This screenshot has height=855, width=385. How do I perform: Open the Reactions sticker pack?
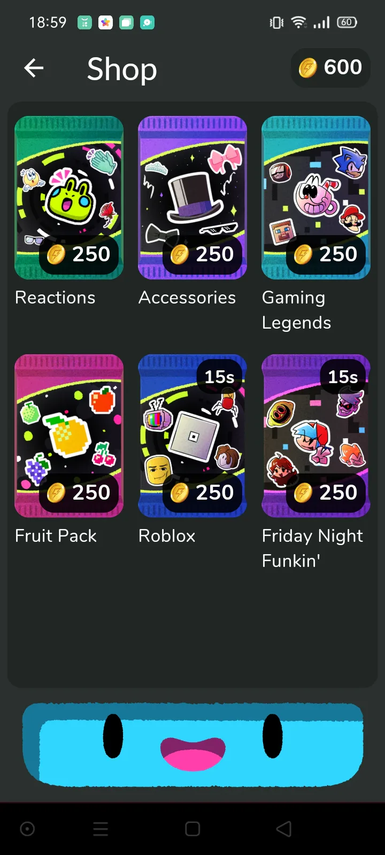69,198
